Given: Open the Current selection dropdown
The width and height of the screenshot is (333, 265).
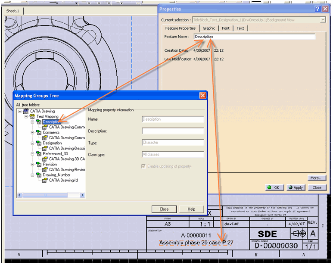Looking at the screenshot, I should (x=323, y=20).
